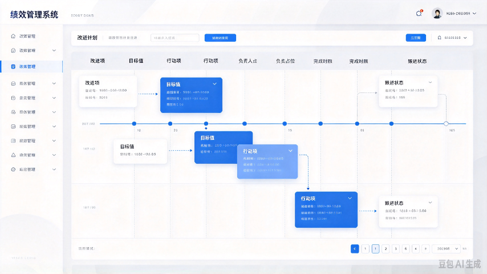
Task: Click the 绩效管理系统 logo title
Action: pyautogui.click(x=34, y=15)
